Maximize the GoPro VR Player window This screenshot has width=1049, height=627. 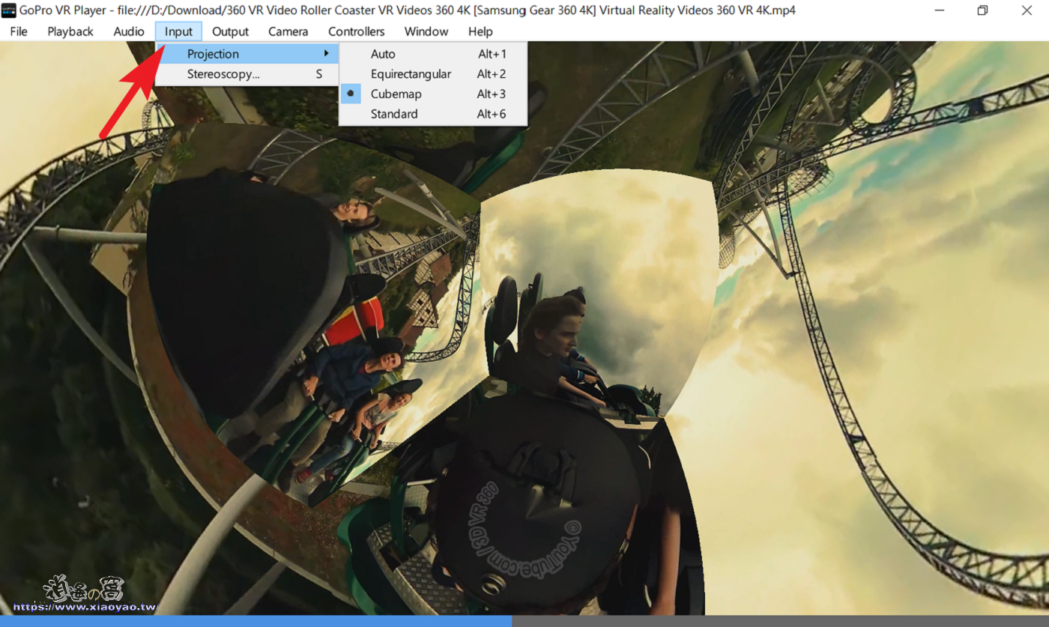click(982, 10)
